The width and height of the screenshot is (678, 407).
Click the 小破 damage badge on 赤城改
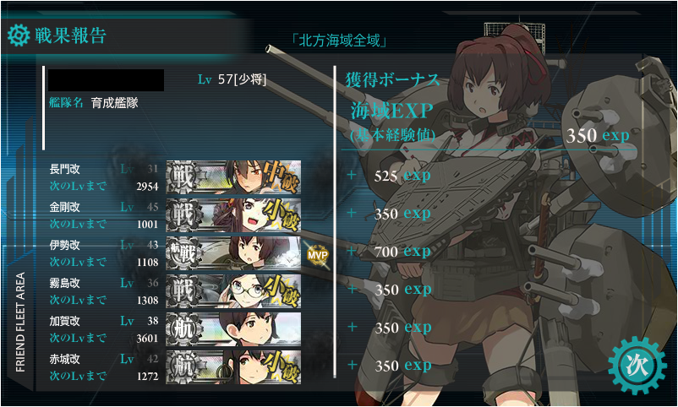(283, 366)
